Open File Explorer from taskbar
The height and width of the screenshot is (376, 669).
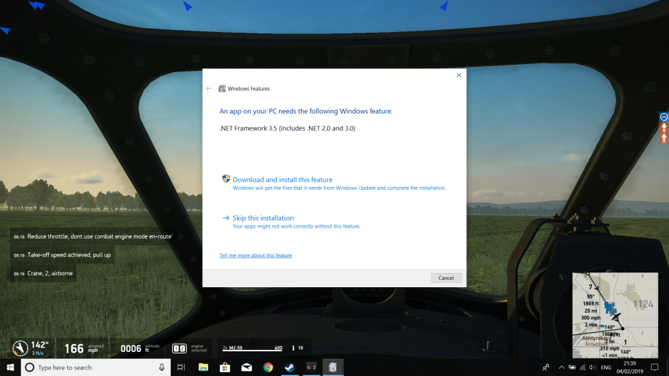(x=203, y=367)
